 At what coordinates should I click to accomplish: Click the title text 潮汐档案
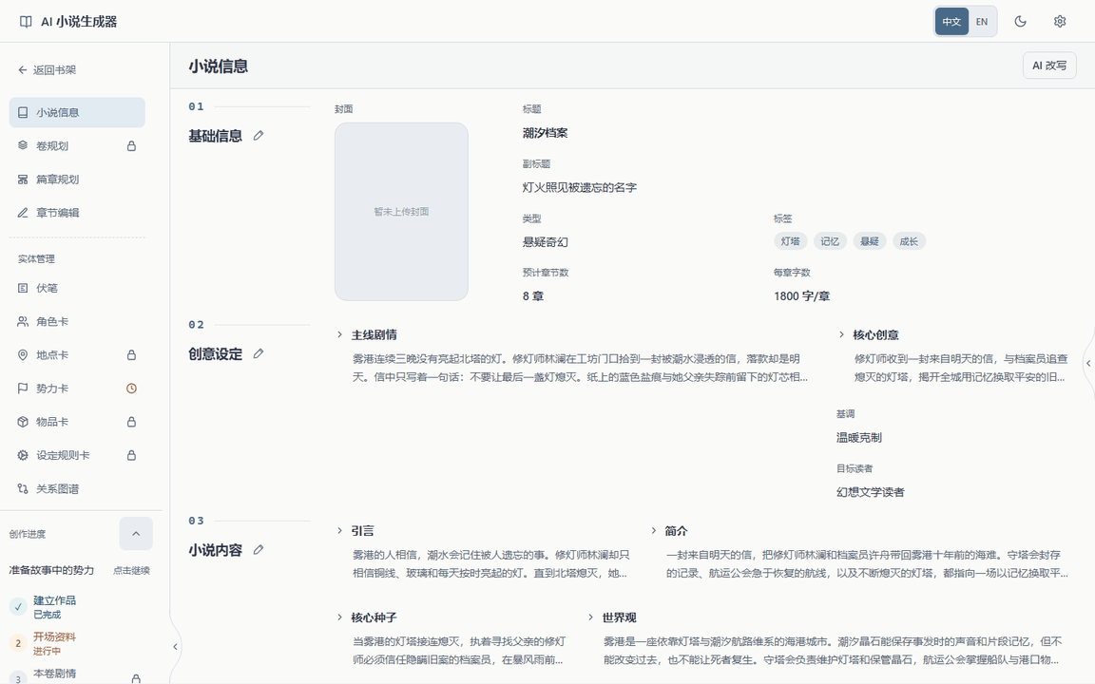(545, 133)
